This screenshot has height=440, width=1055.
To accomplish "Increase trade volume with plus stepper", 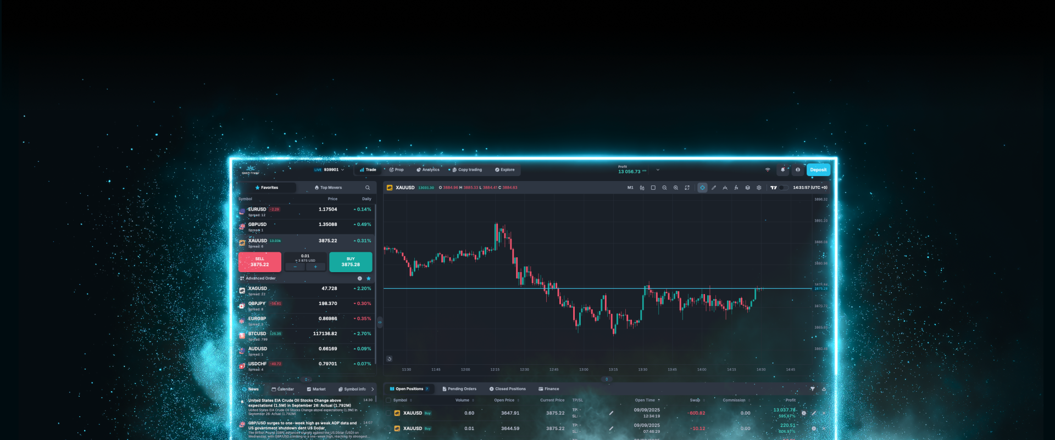I will (315, 267).
